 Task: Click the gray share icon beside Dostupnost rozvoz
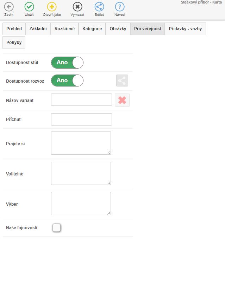[x=122, y=81]
